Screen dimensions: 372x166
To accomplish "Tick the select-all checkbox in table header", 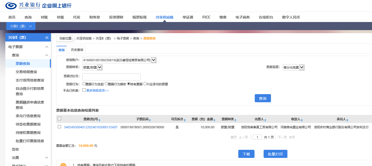I will coord(59,118).
